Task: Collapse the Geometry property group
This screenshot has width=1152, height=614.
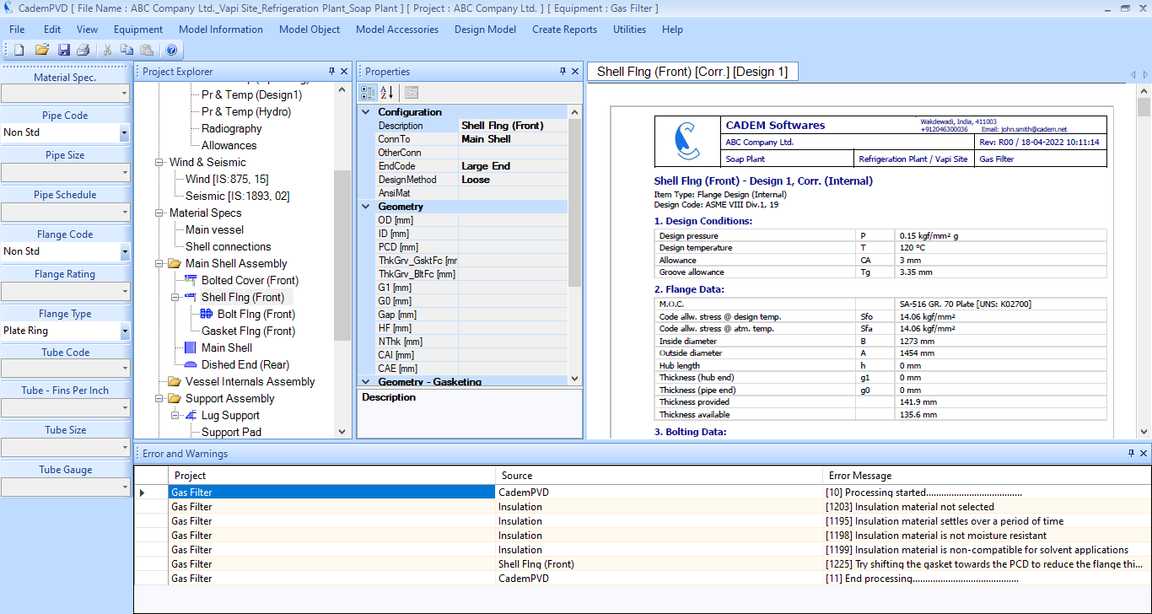Action: point(366,206)
